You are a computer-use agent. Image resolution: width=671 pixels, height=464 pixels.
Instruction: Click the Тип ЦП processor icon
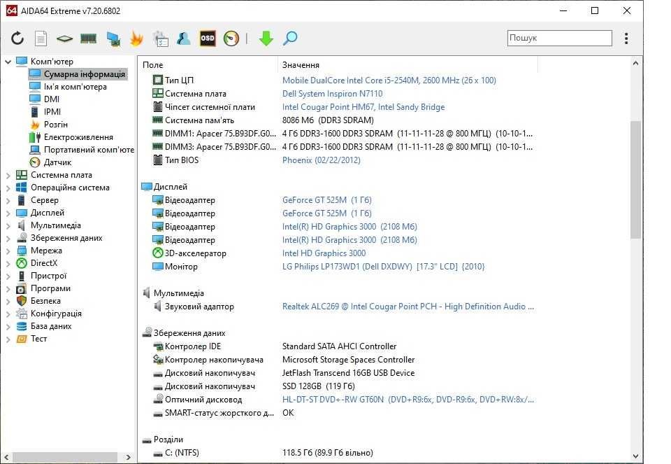(158, 80)
